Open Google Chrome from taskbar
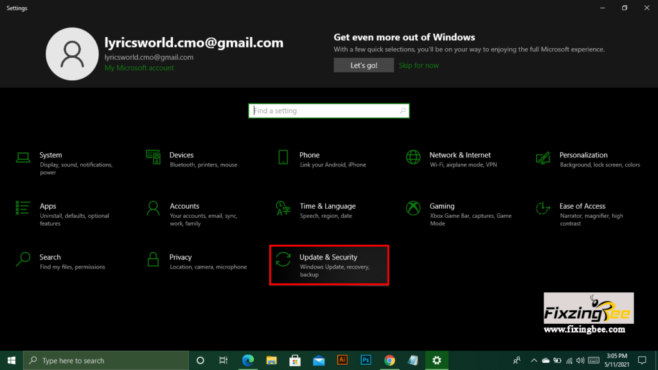This screenshot has width=658, height=370. (389, 360)
